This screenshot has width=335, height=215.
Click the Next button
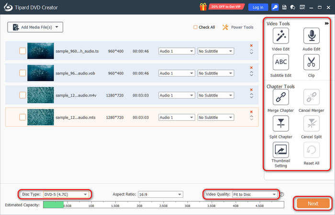click(x=313, y=204)
